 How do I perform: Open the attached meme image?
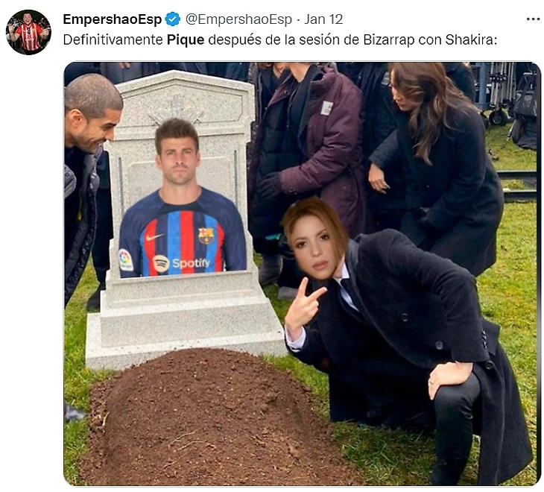[x=302, y=274]
